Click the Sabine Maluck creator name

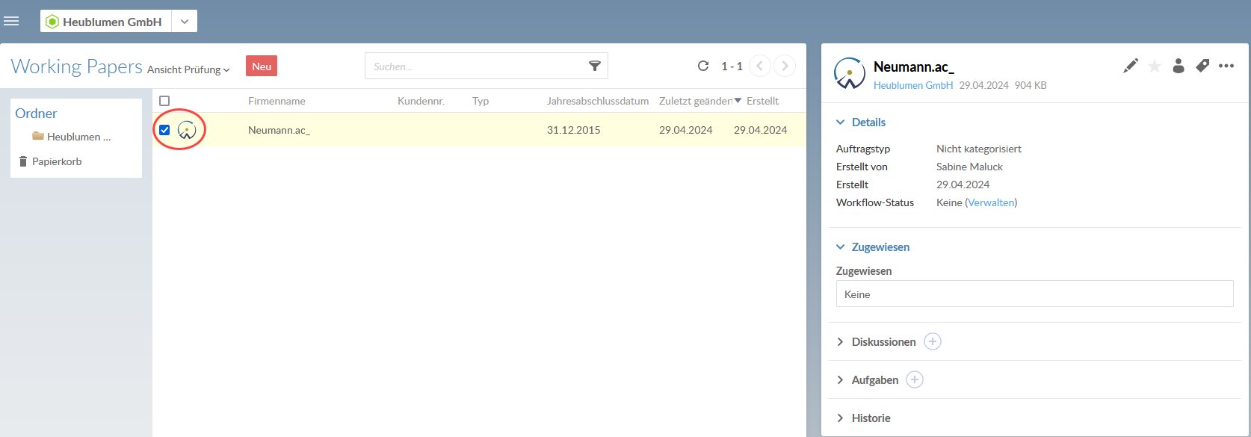point(969,167)
